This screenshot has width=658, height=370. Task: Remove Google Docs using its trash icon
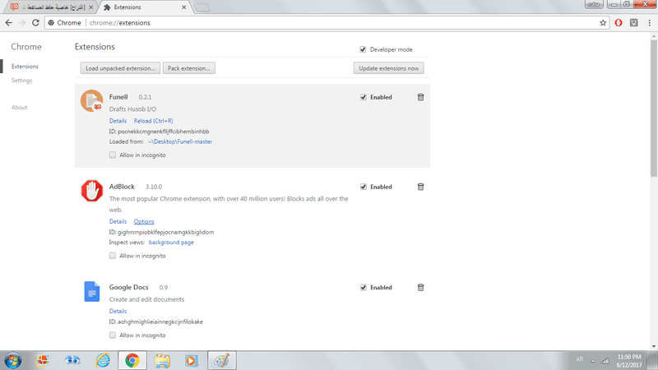point(420,287)
